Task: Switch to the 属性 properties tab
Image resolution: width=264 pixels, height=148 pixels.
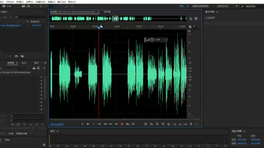Action: (x=36, y=63)
